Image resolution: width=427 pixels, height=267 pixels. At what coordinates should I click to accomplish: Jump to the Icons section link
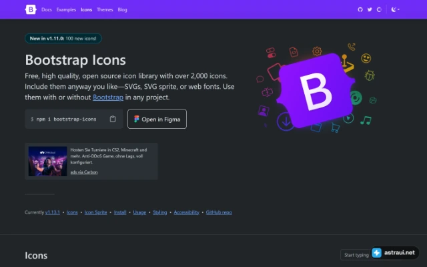click(72, 212)
